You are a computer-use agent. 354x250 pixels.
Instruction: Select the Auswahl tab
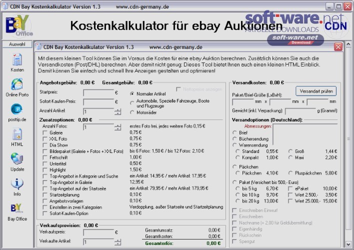[x=17, y=44]
